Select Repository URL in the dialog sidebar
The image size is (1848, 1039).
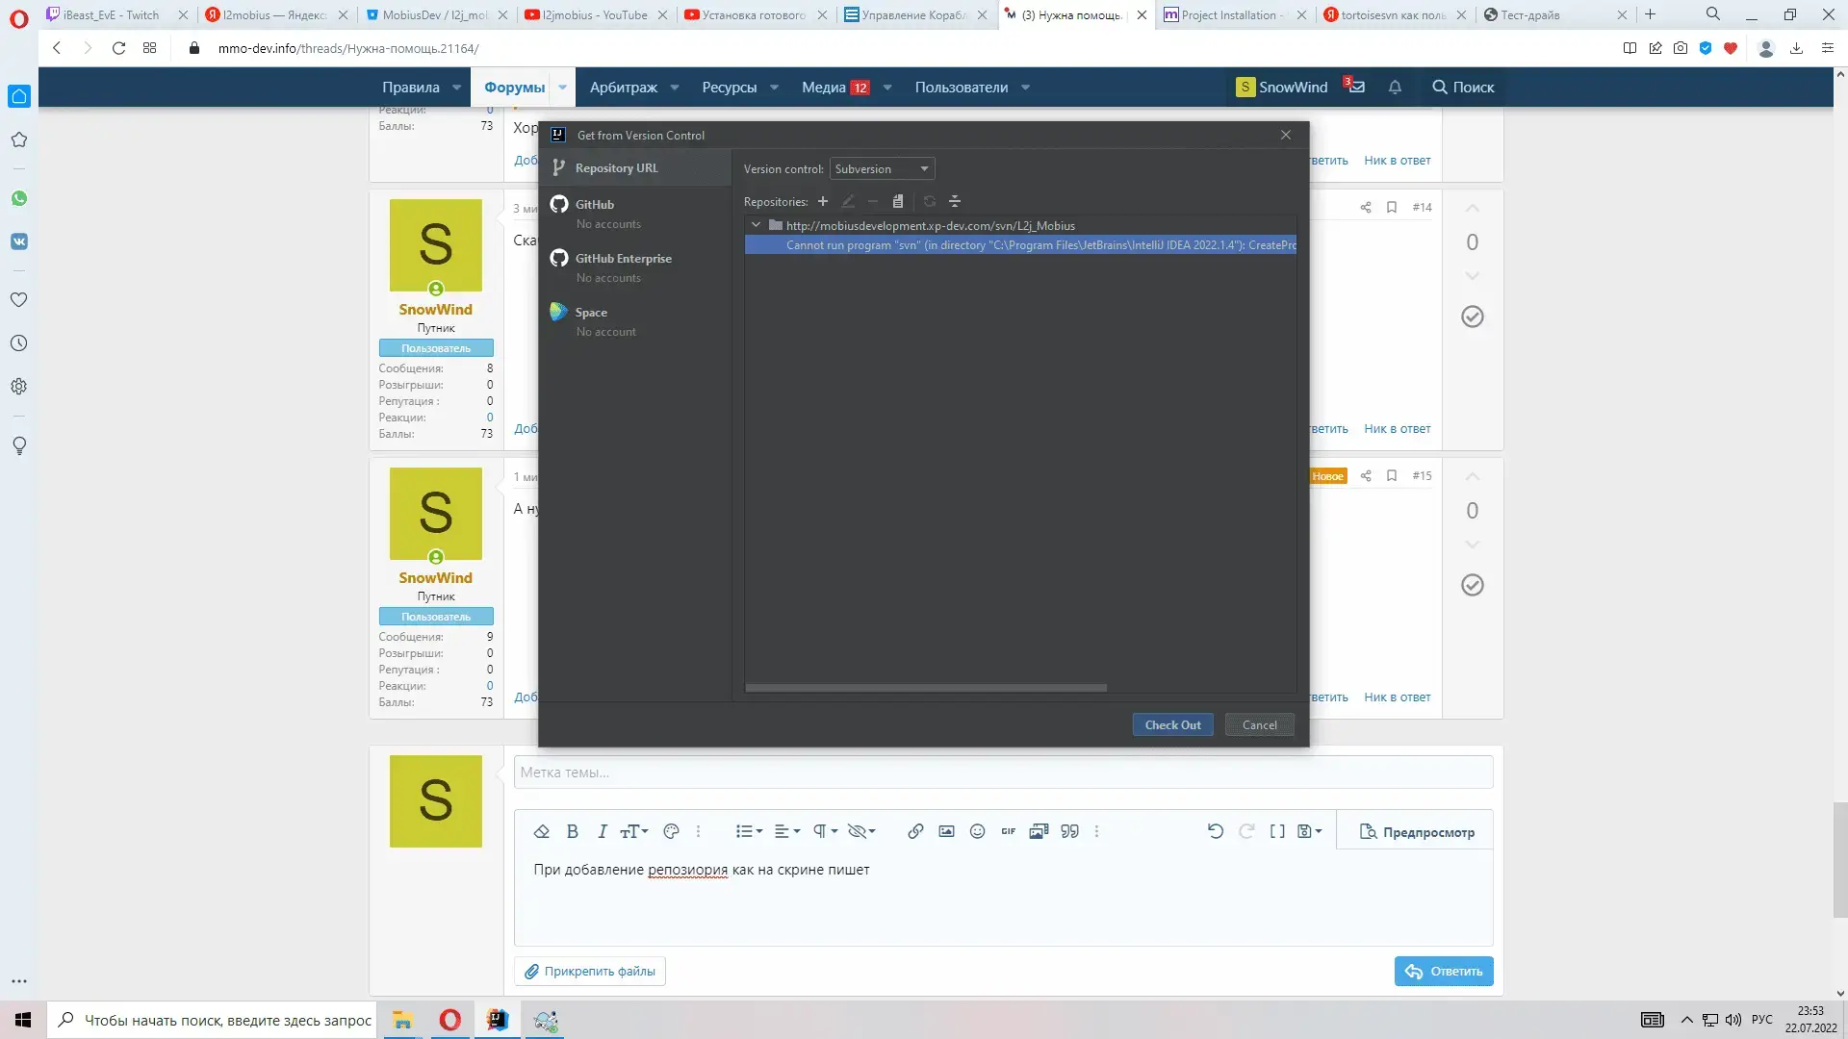634,168
